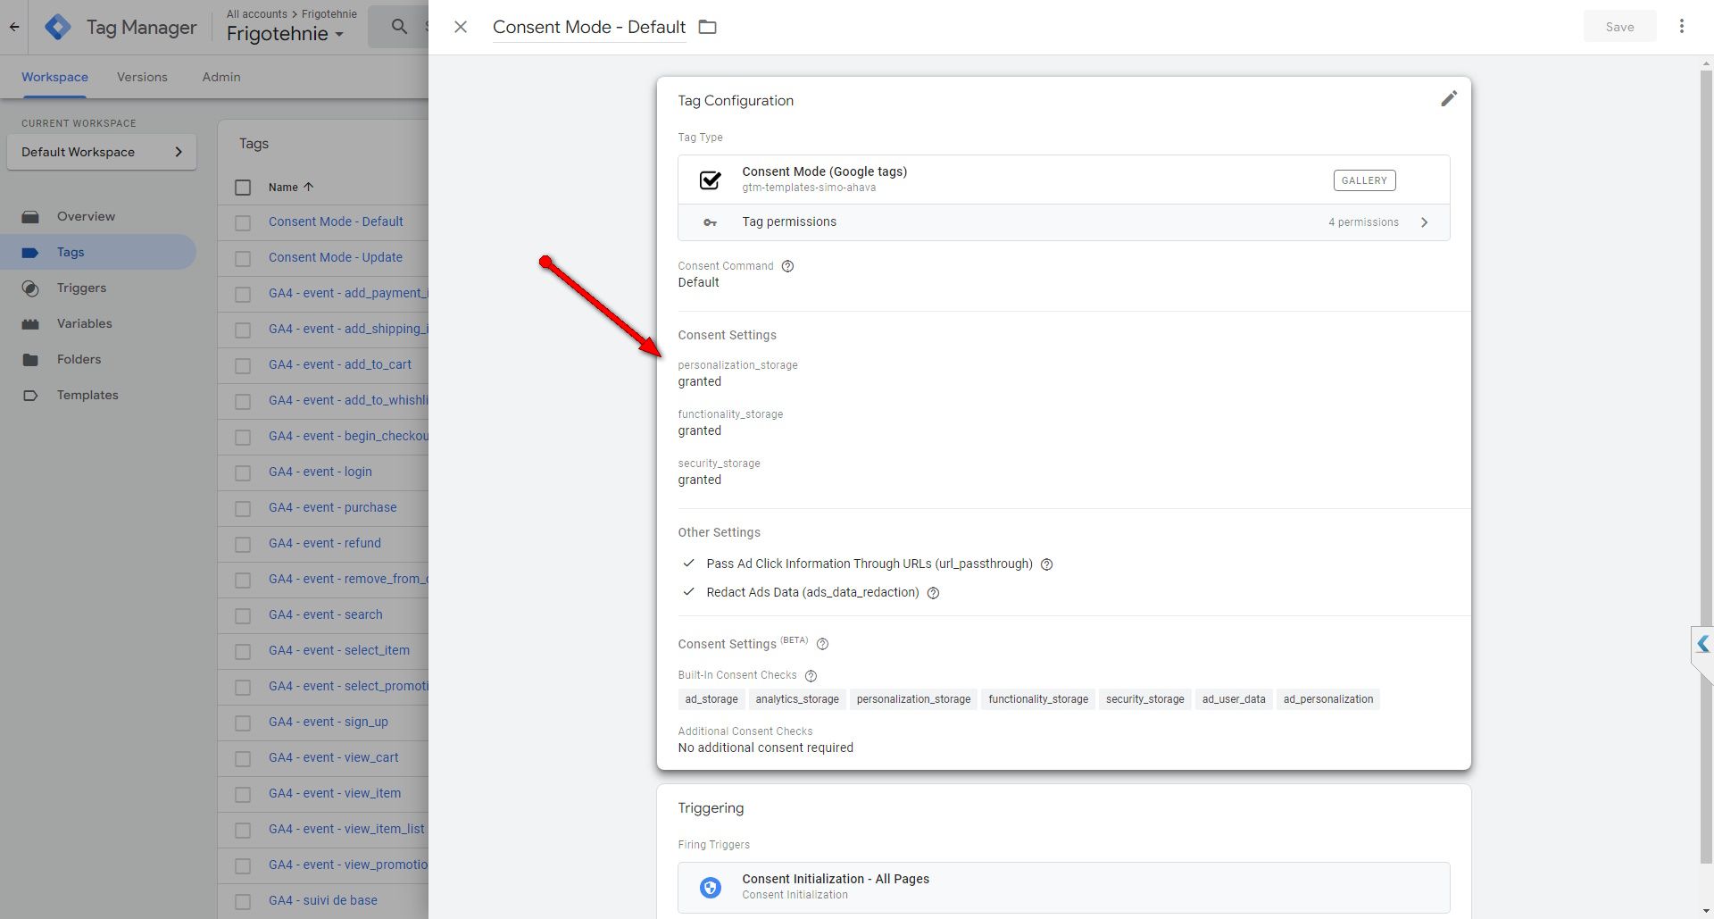Open help for ads_data_redaction setting
This screenshot has width=1714, height=919.
pyautogui.click(x=933, y=593)
